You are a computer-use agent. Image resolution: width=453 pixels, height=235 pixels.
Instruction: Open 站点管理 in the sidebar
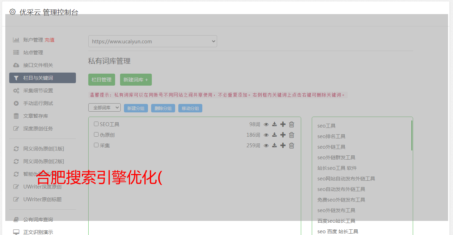(33, 52)
